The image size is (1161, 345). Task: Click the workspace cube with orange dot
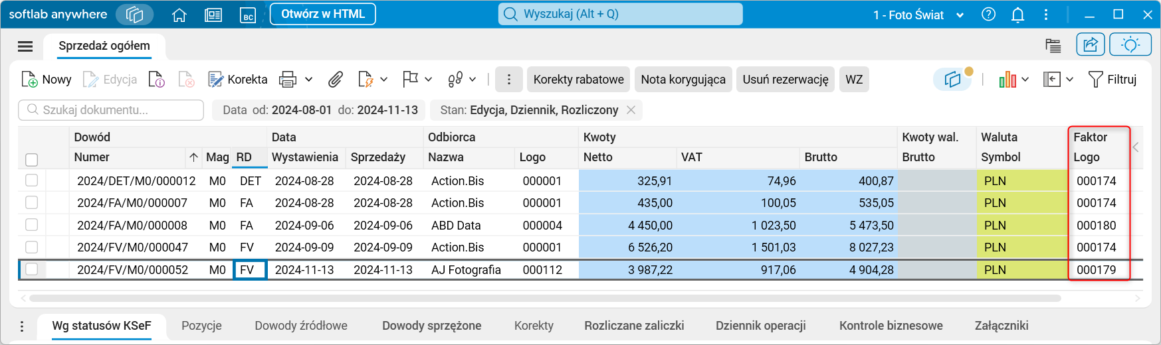[x=954, y=80]
